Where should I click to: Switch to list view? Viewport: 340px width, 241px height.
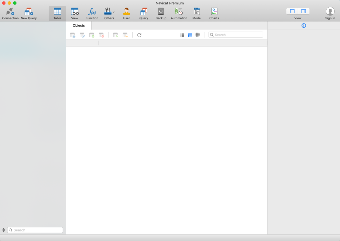pos(190,35)
